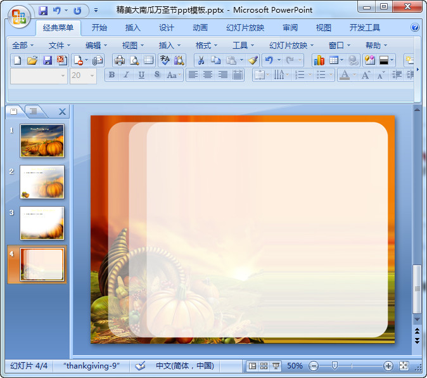
Task: Create a new blank presentation
Action: [x=18, y=60]
